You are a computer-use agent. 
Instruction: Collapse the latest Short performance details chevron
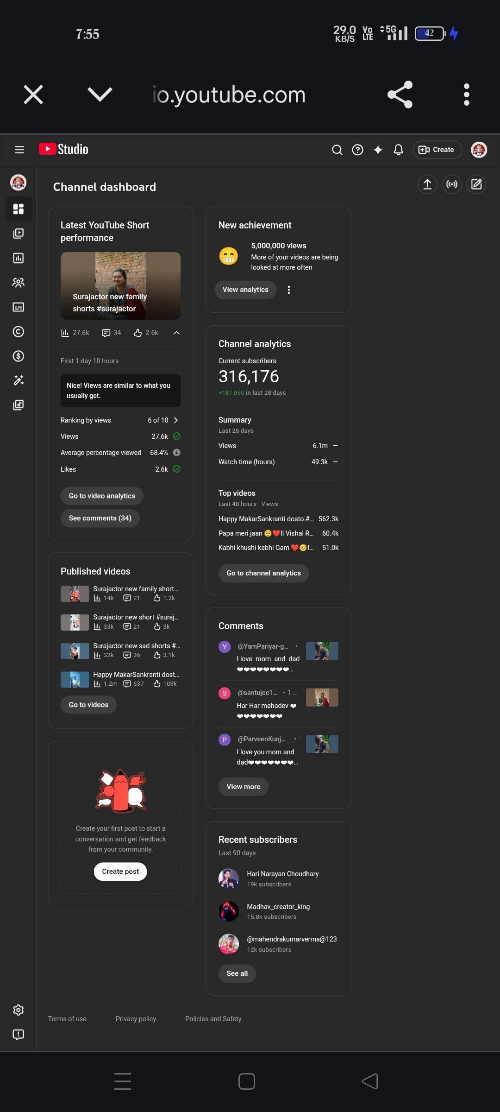(176, 333)
